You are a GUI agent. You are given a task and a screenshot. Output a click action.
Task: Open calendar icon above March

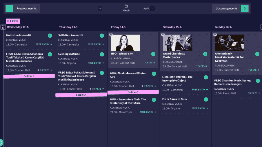[x=126, y=6]
